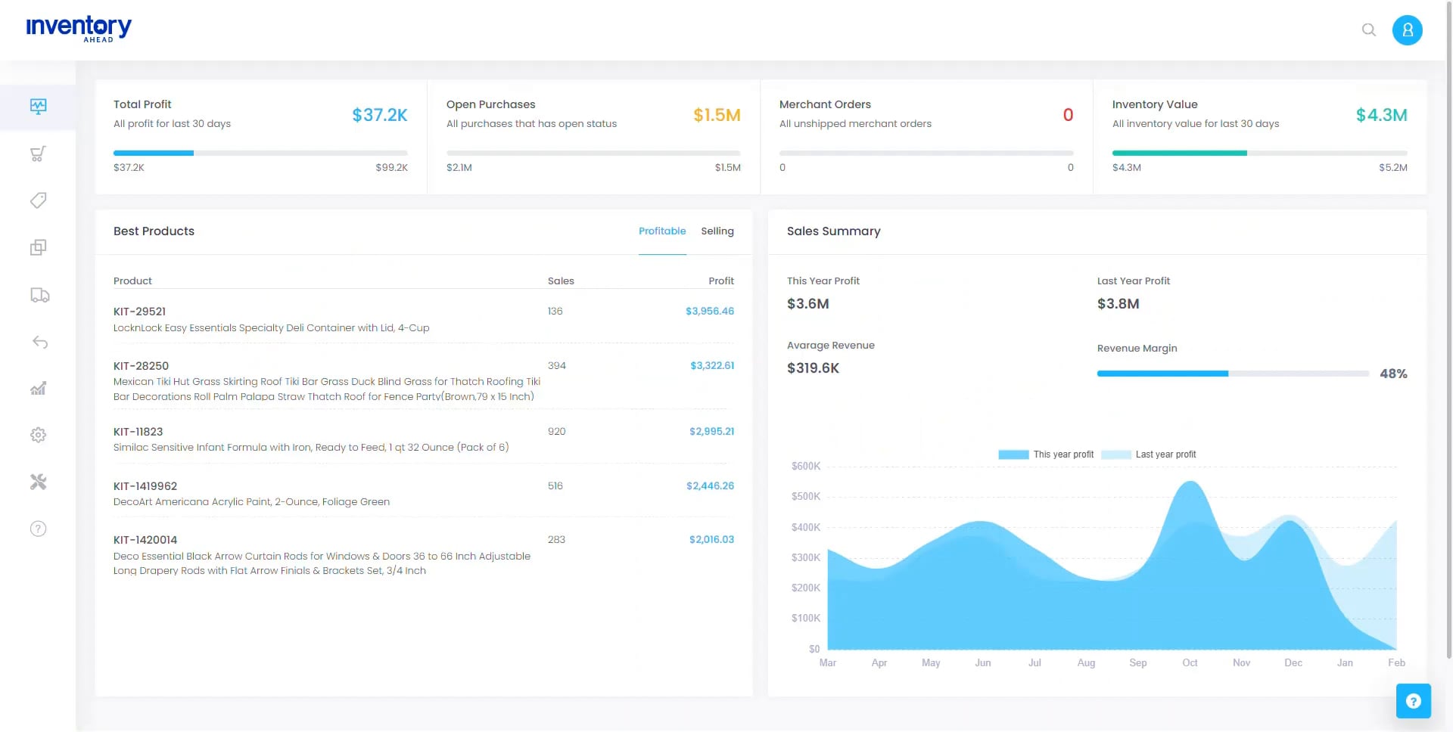The width and height of the screenshot is (1453, 732).
Task: Click the DecoArt Americana Acrylic Paint description
Action: coord(251,502)
